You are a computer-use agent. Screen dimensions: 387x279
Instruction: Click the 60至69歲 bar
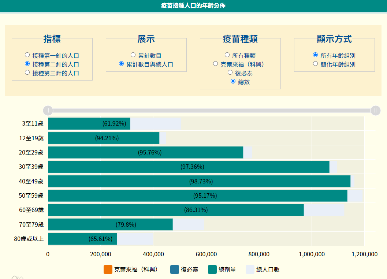pyautogui.click(x=176, y=210)
